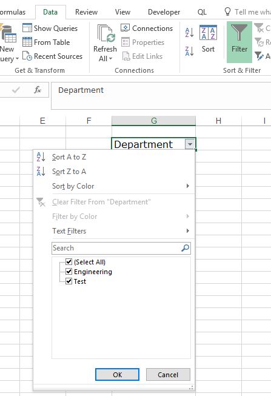The image size is (271, 396).
Task: Select column H header
Action: 218,121
